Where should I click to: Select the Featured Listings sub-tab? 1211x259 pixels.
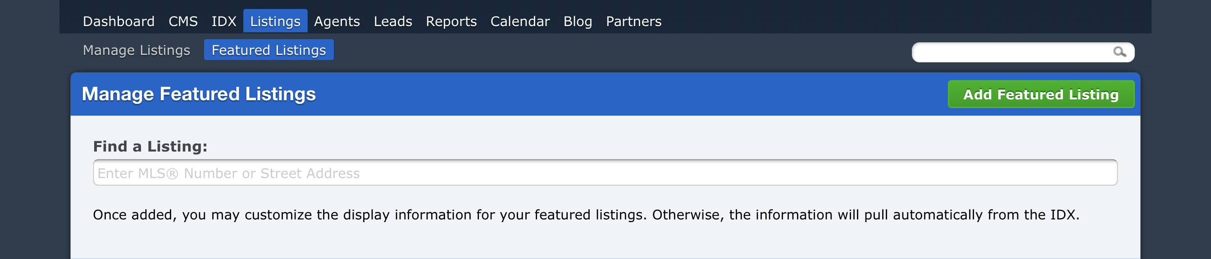pos(269,50)
